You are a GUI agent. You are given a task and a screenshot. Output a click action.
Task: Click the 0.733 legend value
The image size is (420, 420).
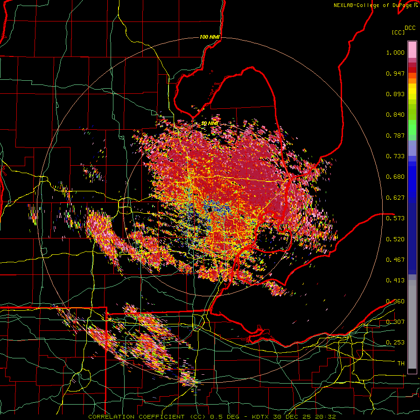(x=395, y=156)
